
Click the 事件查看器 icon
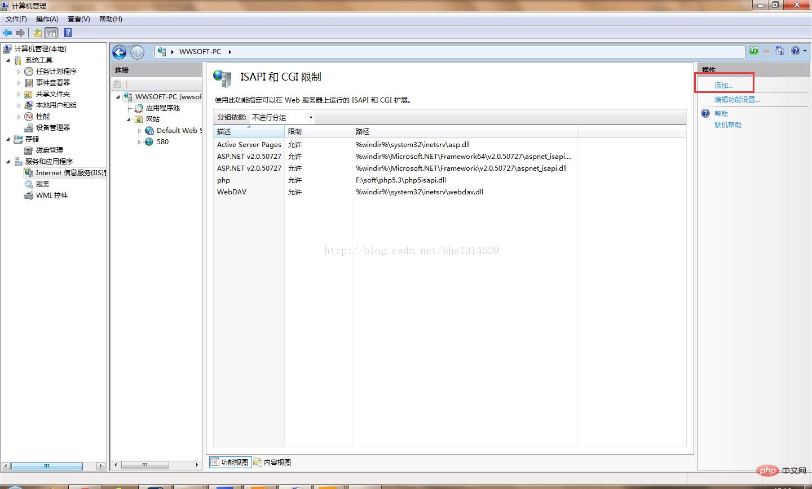coord(29,83)
